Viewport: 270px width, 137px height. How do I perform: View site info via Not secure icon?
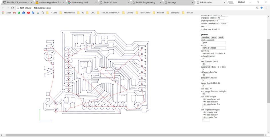click(18, 8)
